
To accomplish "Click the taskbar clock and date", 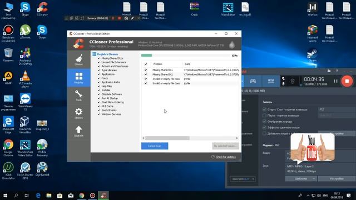I will [x=337, y=195].
